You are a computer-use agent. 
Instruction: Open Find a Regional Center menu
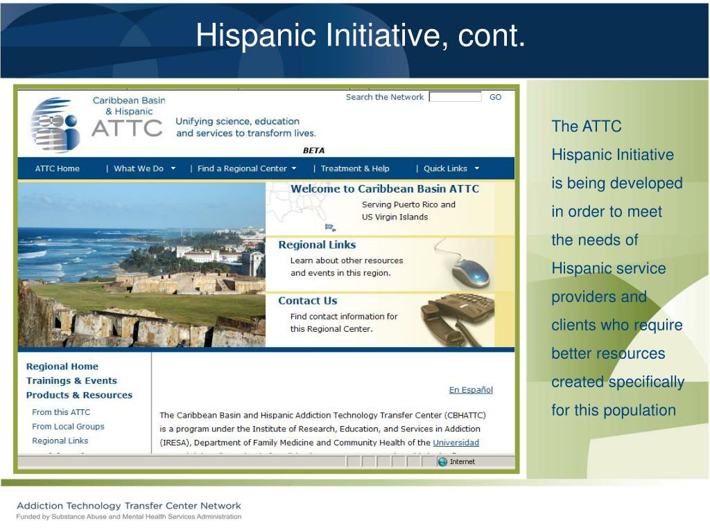(242, 168)
